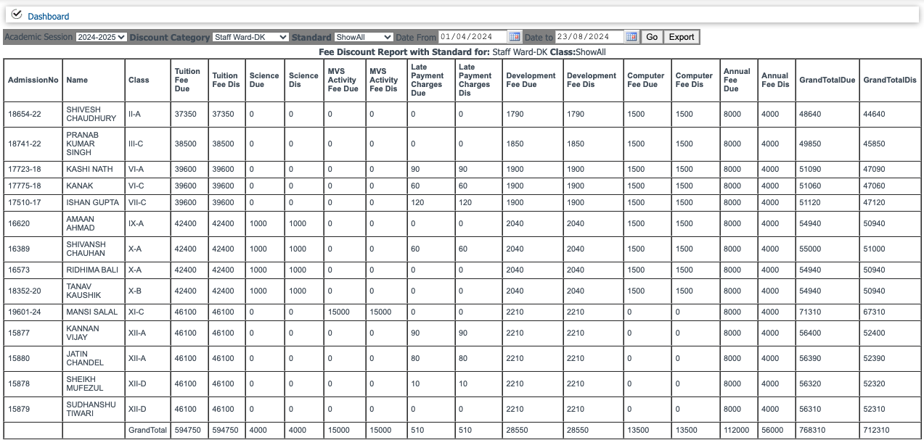Click class III-C in PRANAB's row
The height and width of the screenshot is (440, 924).
coord(136,144)
